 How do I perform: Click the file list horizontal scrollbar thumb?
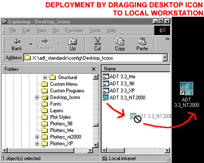[x=116, y=150]
